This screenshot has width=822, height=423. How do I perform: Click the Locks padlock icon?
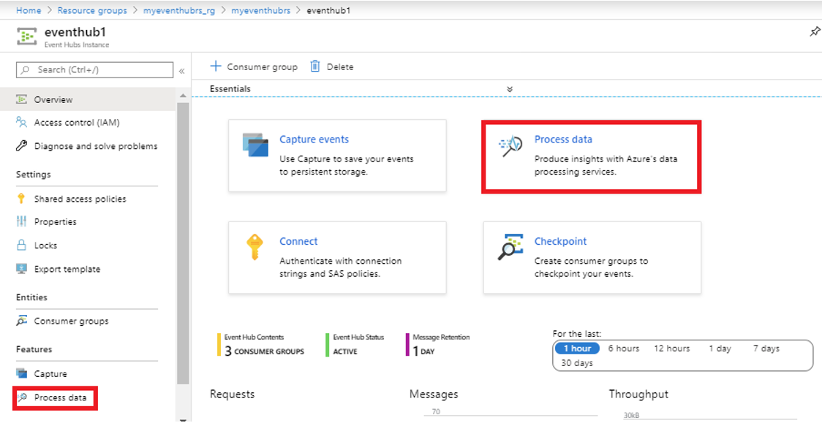(x=21, y=245)
